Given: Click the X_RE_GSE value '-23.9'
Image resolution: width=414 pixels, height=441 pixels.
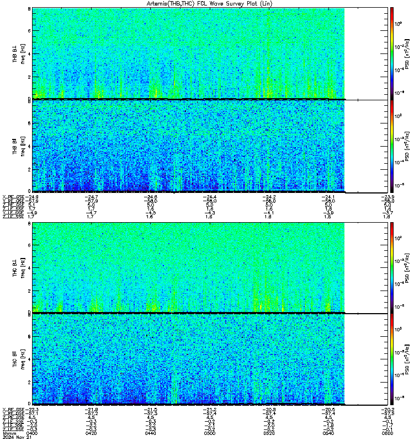Looking at the screenshot, I should click(x=388, y=197).
